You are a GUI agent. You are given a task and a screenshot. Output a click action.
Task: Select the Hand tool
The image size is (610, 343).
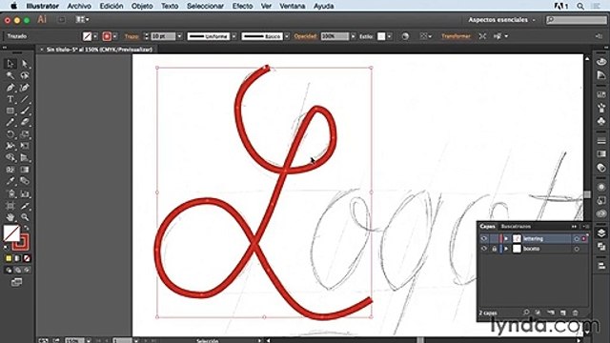click(x=10, y=217)
